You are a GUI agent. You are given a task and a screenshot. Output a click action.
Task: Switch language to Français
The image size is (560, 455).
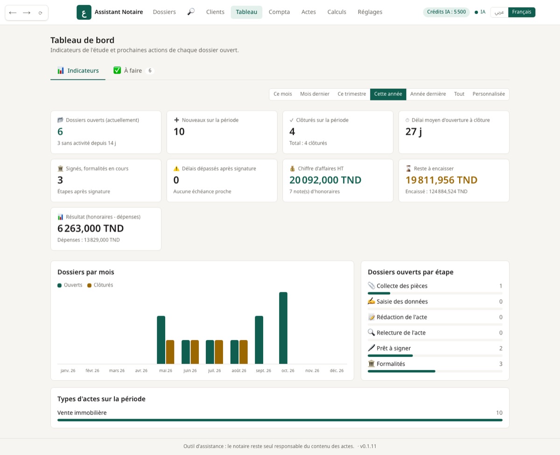522,12
